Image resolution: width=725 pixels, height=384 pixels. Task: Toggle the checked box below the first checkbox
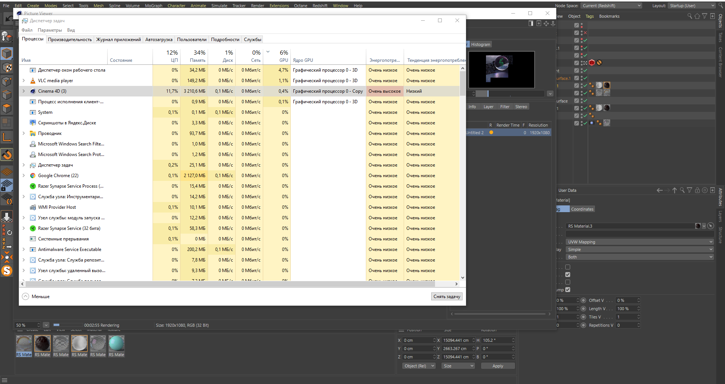568,275
